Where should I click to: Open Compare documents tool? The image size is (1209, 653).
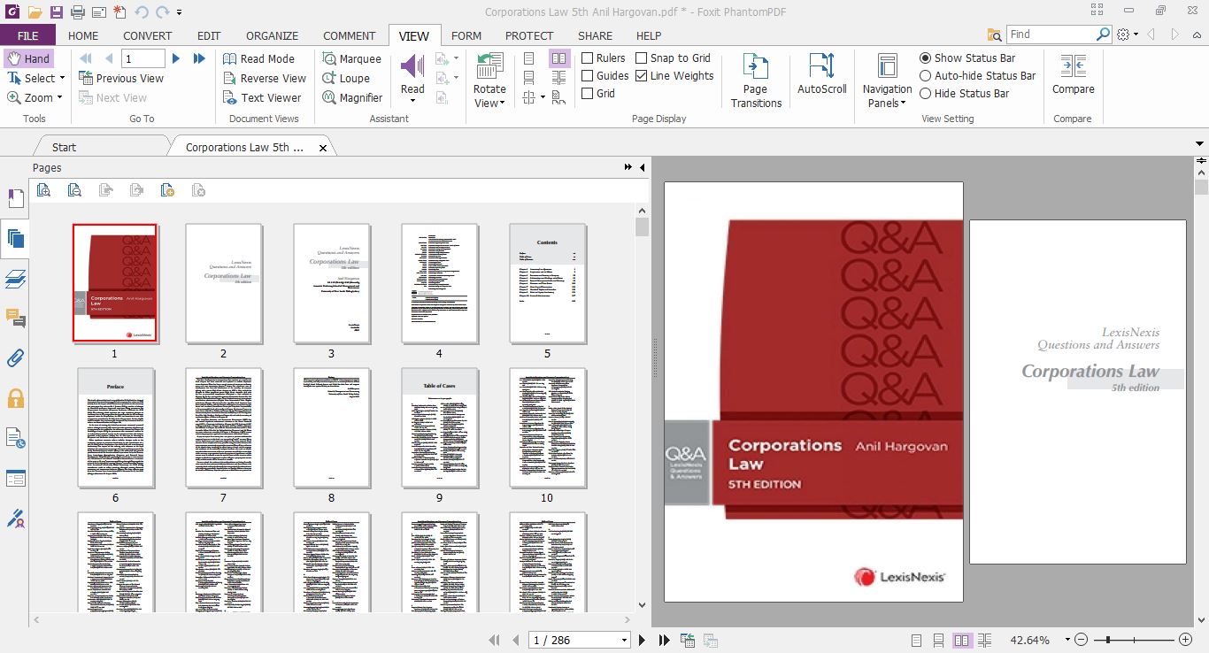pyautogui.click(x=1073, y=74)
